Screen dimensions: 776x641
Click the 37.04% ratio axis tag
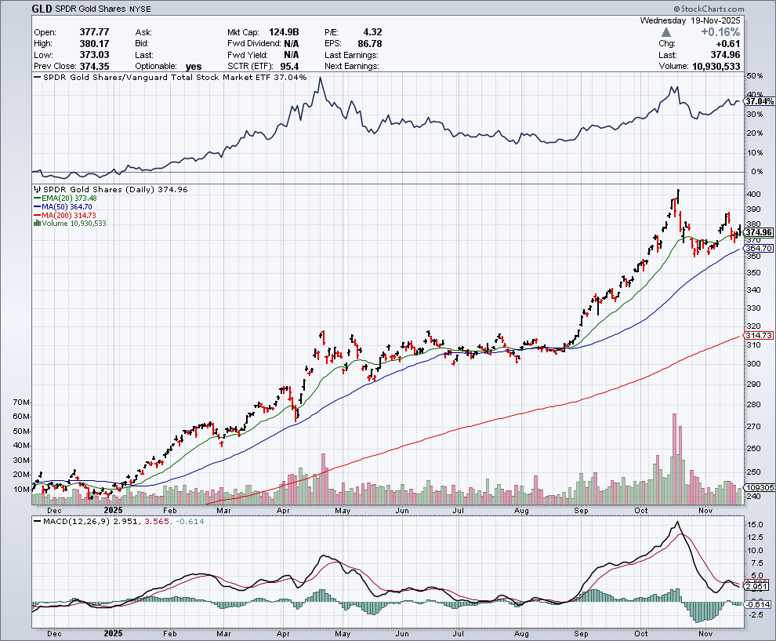[x=759, y=101]
